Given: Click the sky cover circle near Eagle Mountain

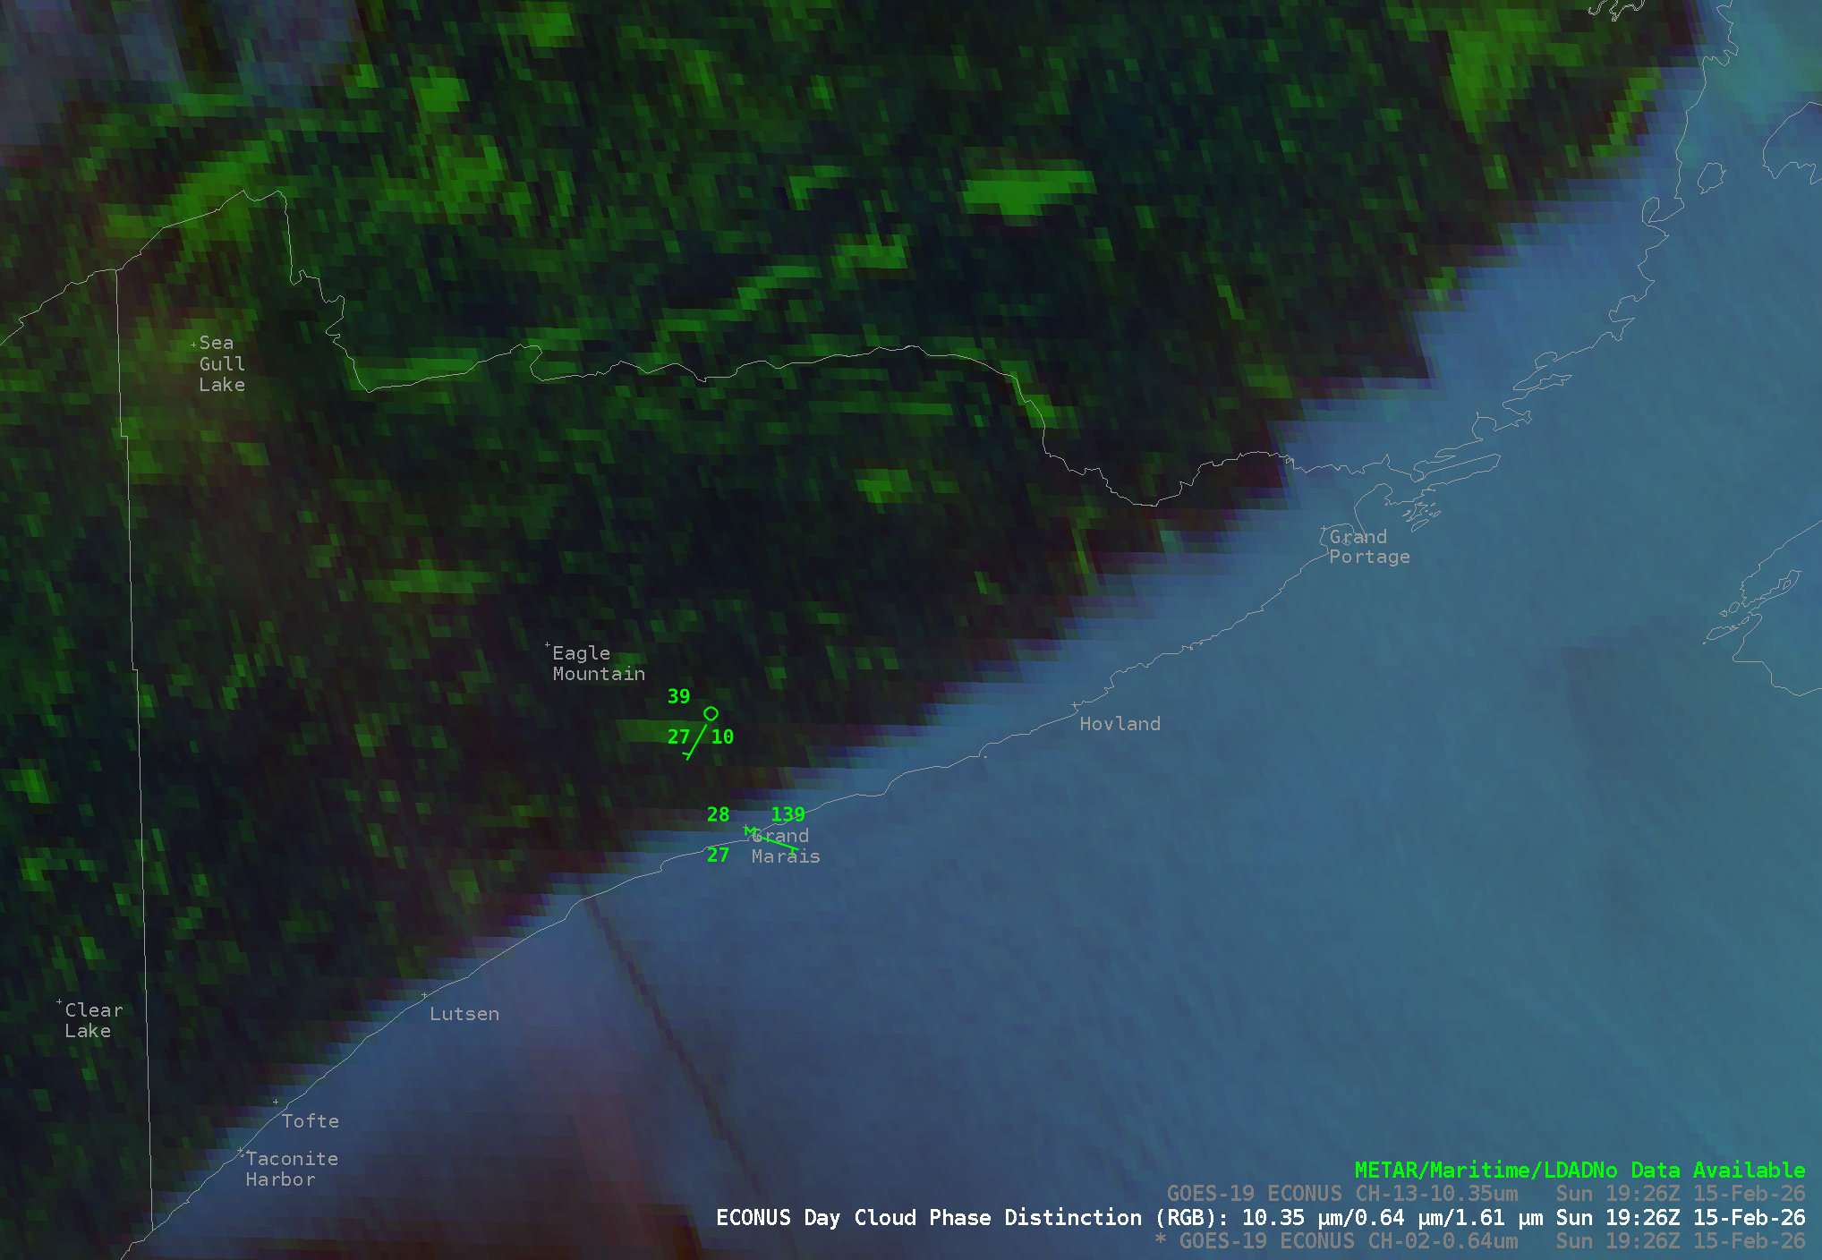Looking at the screenshot, I should tap(711, 713).
